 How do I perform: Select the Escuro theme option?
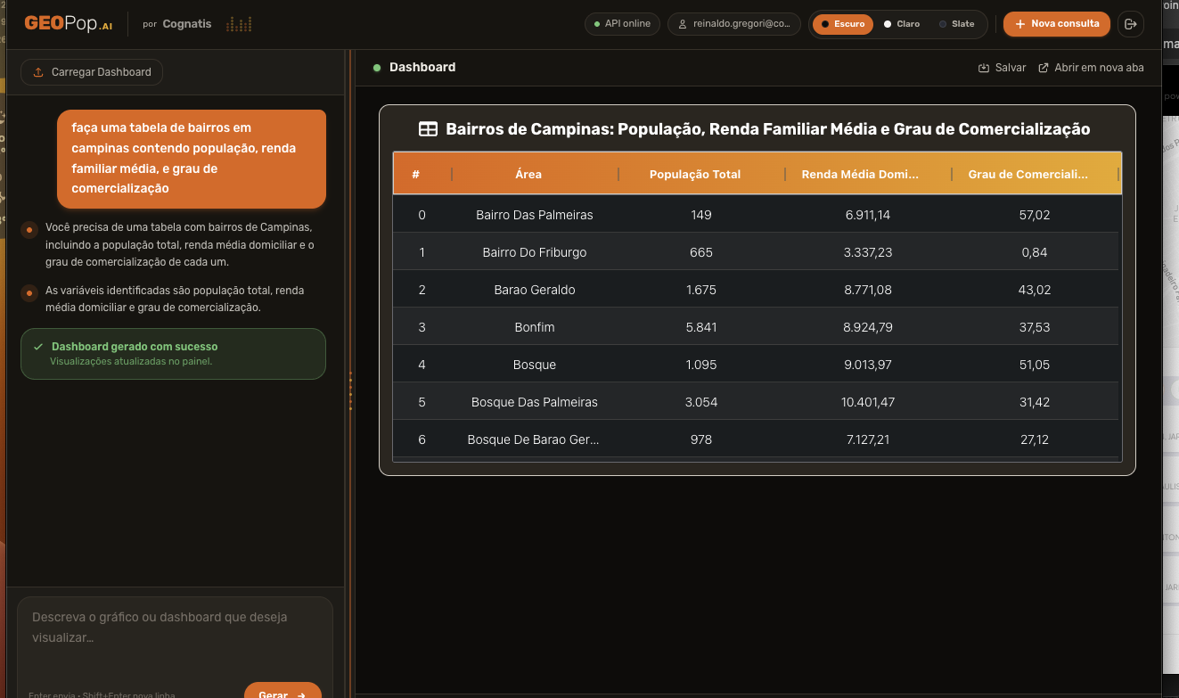[842, 24]
